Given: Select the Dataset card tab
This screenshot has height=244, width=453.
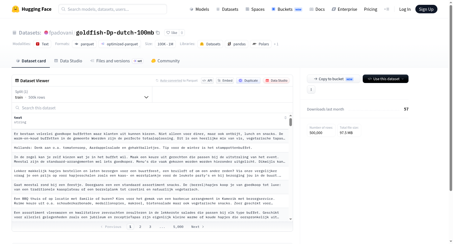Looking at the screenshot, I should click(x=31, y=61).
